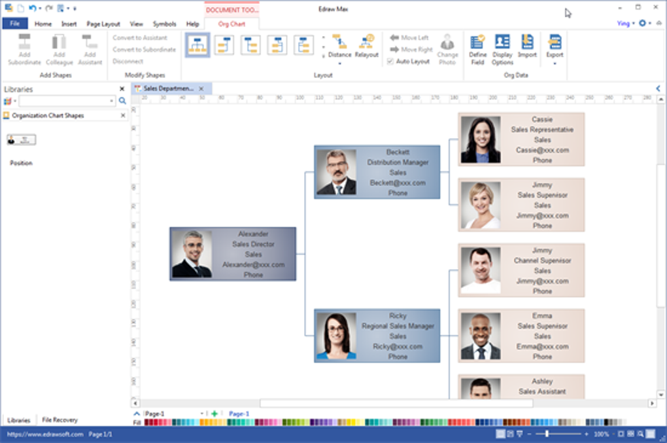
Task: Click the Undo icon in title bar
Action: 32,8
